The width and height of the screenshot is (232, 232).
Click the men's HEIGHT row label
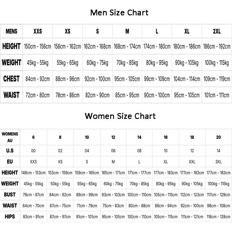pos(12,46)
